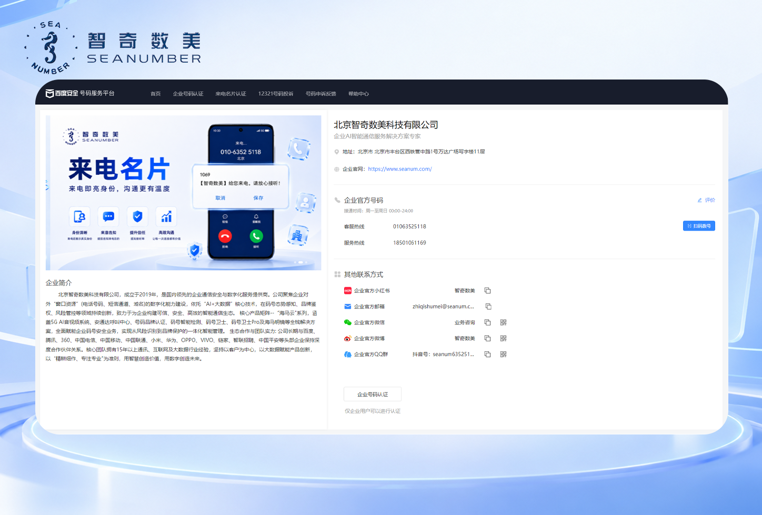Click the 业务咨询 WeChat value text

tap(465, 322)
